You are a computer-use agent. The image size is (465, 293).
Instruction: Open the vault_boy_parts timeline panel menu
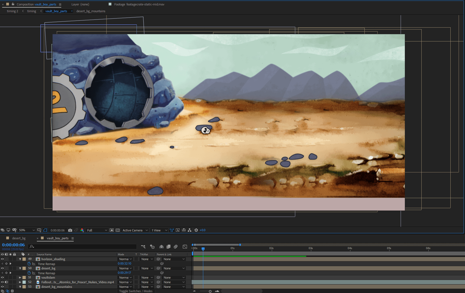[x=73, y=238]
